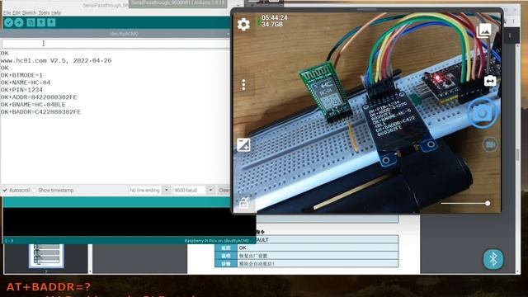
Task: Select the OK+BTMODE=1 output line
Action: click(21, 75)
